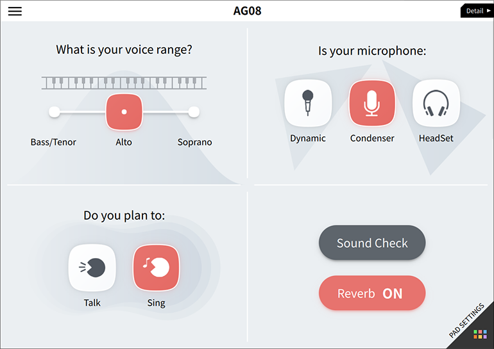Click the Talk label text

(x=92, y=303)
